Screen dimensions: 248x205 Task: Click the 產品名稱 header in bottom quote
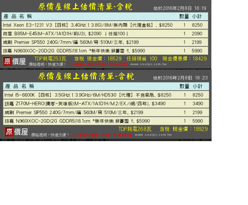point(19,86)
